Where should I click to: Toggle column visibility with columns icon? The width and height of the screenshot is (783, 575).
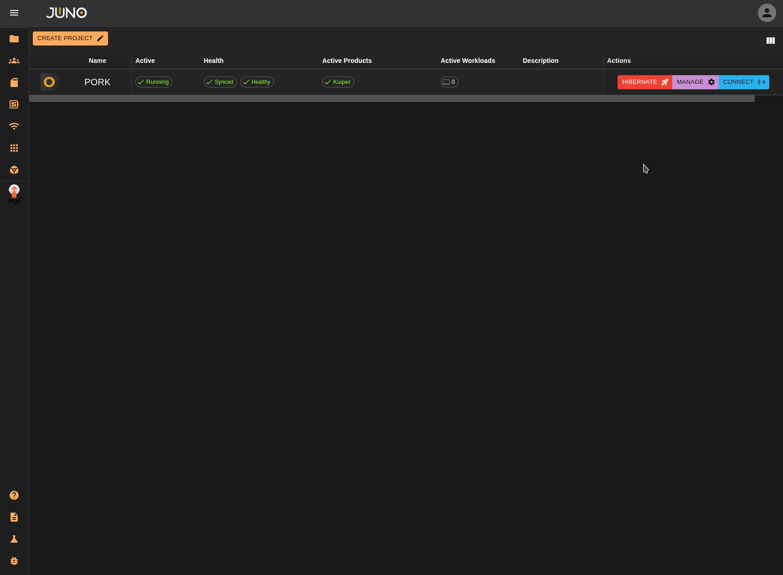point(770,41)
